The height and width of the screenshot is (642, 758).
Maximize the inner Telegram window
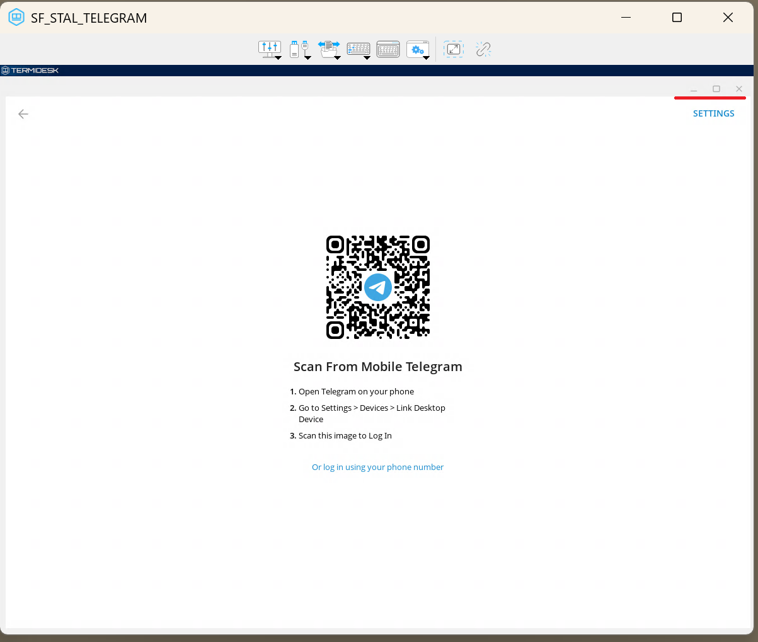pos(716,89)
